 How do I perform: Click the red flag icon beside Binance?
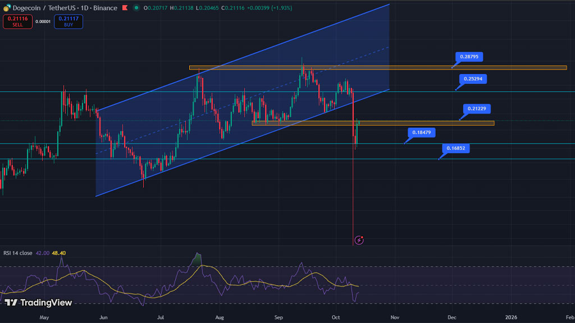(125, 8)
